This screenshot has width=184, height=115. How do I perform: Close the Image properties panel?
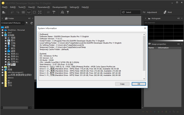tap(182, 44)
